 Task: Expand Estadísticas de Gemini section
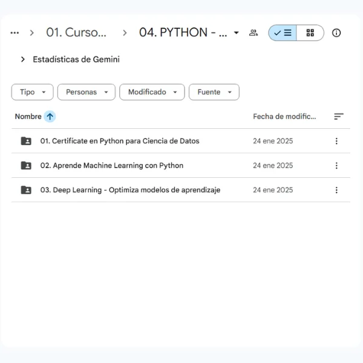click(x=23, y=59)
